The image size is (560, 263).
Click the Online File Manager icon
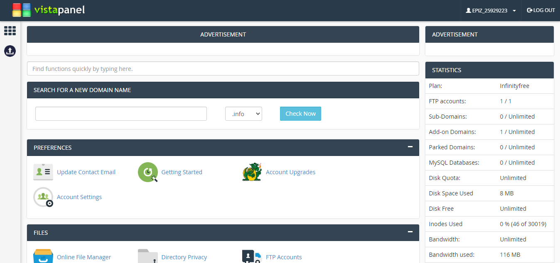click(43, 256)
